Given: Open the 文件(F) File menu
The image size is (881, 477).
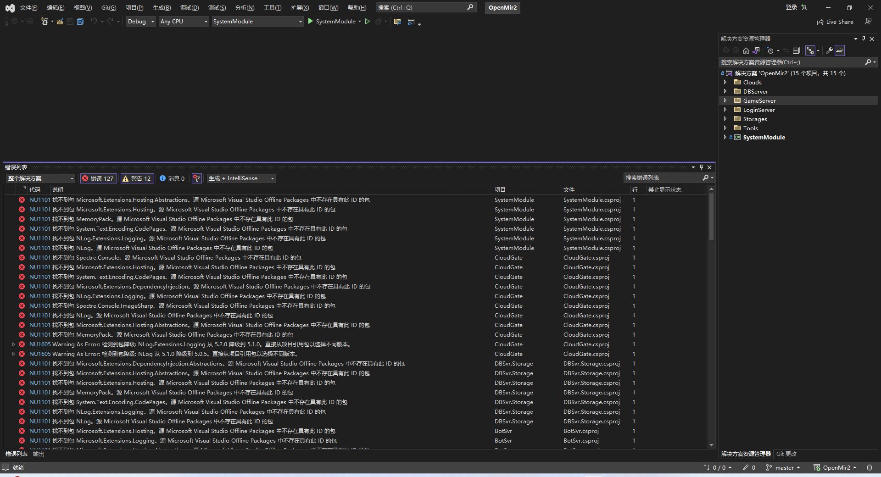Looking at the screenshot, I should coord(28,8).
